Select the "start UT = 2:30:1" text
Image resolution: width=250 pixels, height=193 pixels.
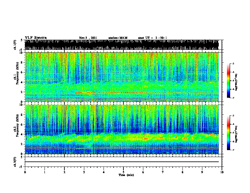(x=152, y=38)
